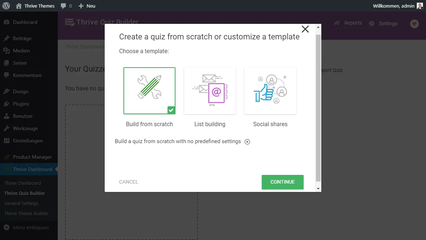The image size is (426, 240).
Task: Open the Benutzer menu item
Action: (x=29, y=116)
